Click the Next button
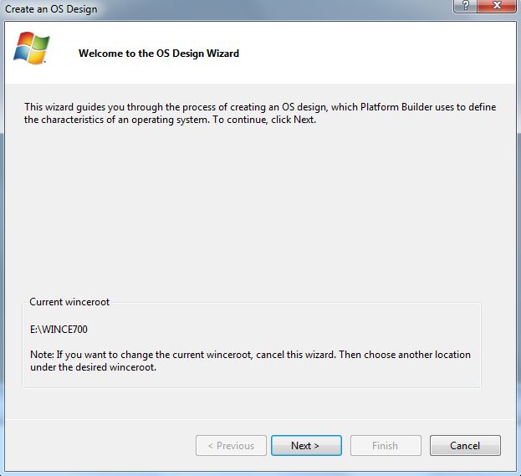 (x=306, y=445)
